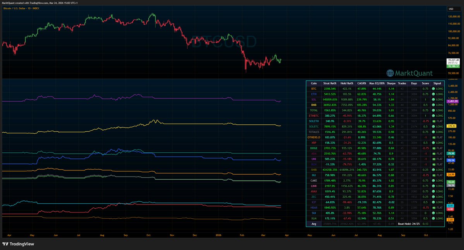The height and width of the screenshot is (250, 464).
Task: Select the Sharpe column header
Action: 391,83
